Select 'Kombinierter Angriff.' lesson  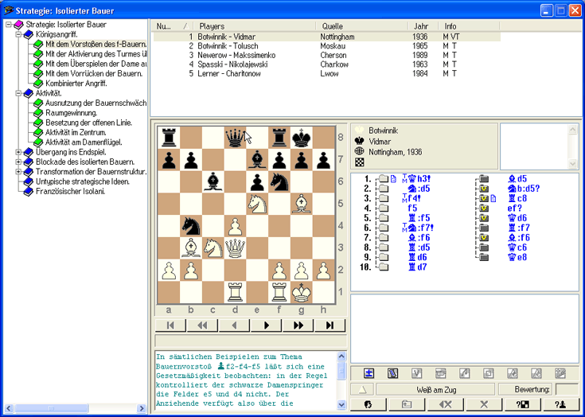point(76,84)
